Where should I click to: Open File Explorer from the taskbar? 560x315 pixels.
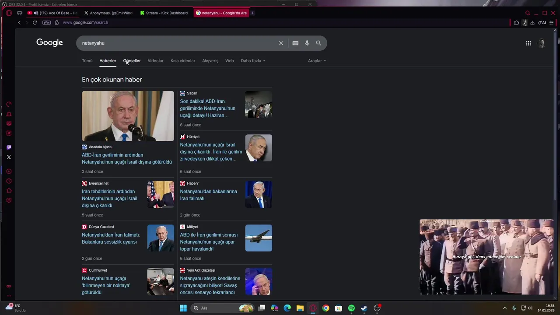click(x=300, y=308)
